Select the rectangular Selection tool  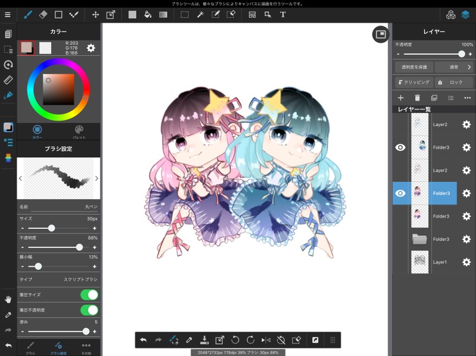(x=184, y=14)
